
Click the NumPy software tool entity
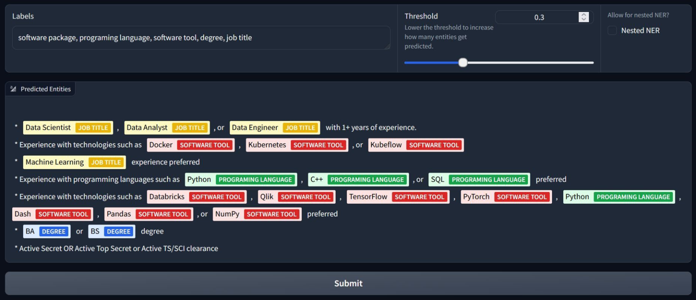[x=257, y=214]
